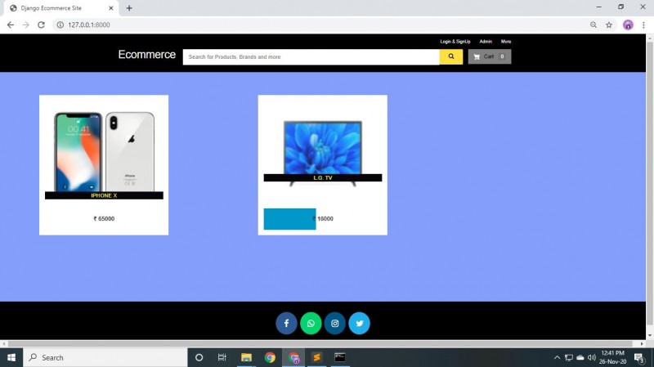Screen dimensions: 654x367
Task: Open Google Chrome from the taskbar
Action: [270, 357]
